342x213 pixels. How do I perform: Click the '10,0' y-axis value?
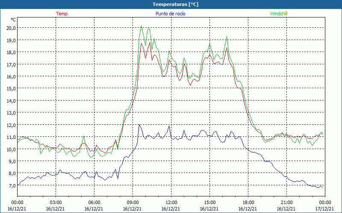click(x=11, y=150)
